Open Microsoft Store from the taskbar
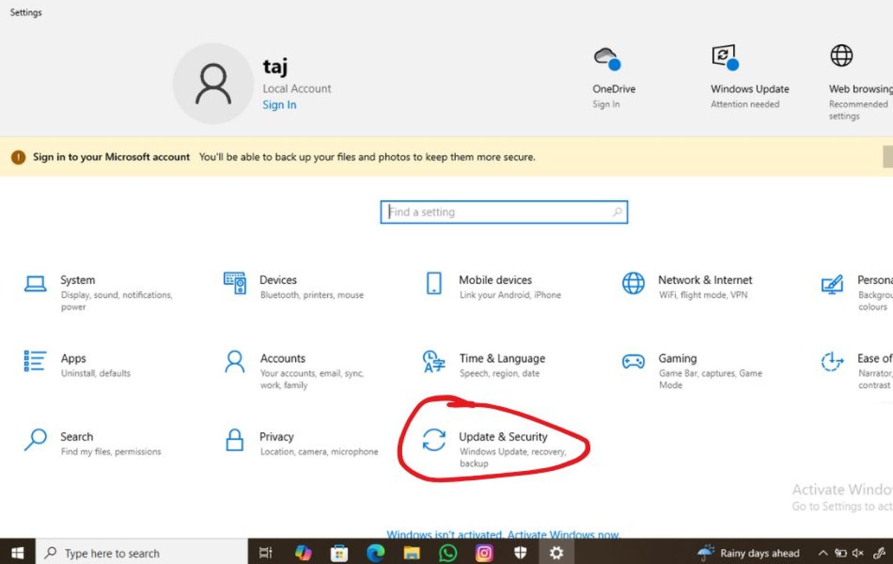This screenshot has width=893, height=564. pos(339,552)
